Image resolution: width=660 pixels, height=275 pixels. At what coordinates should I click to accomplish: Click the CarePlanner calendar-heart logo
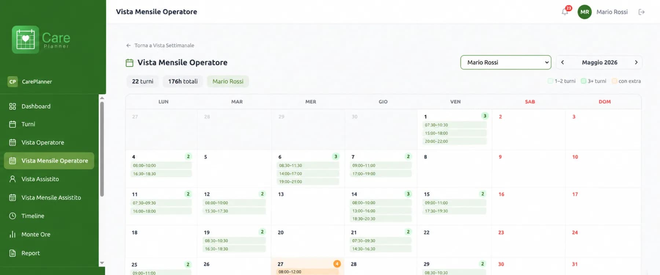point(25,40)
